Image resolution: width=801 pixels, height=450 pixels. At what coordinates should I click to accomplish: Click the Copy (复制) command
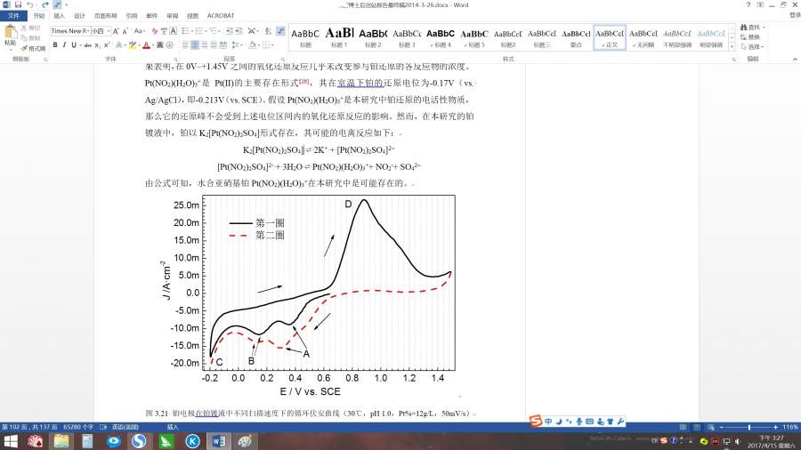(31, 38)
